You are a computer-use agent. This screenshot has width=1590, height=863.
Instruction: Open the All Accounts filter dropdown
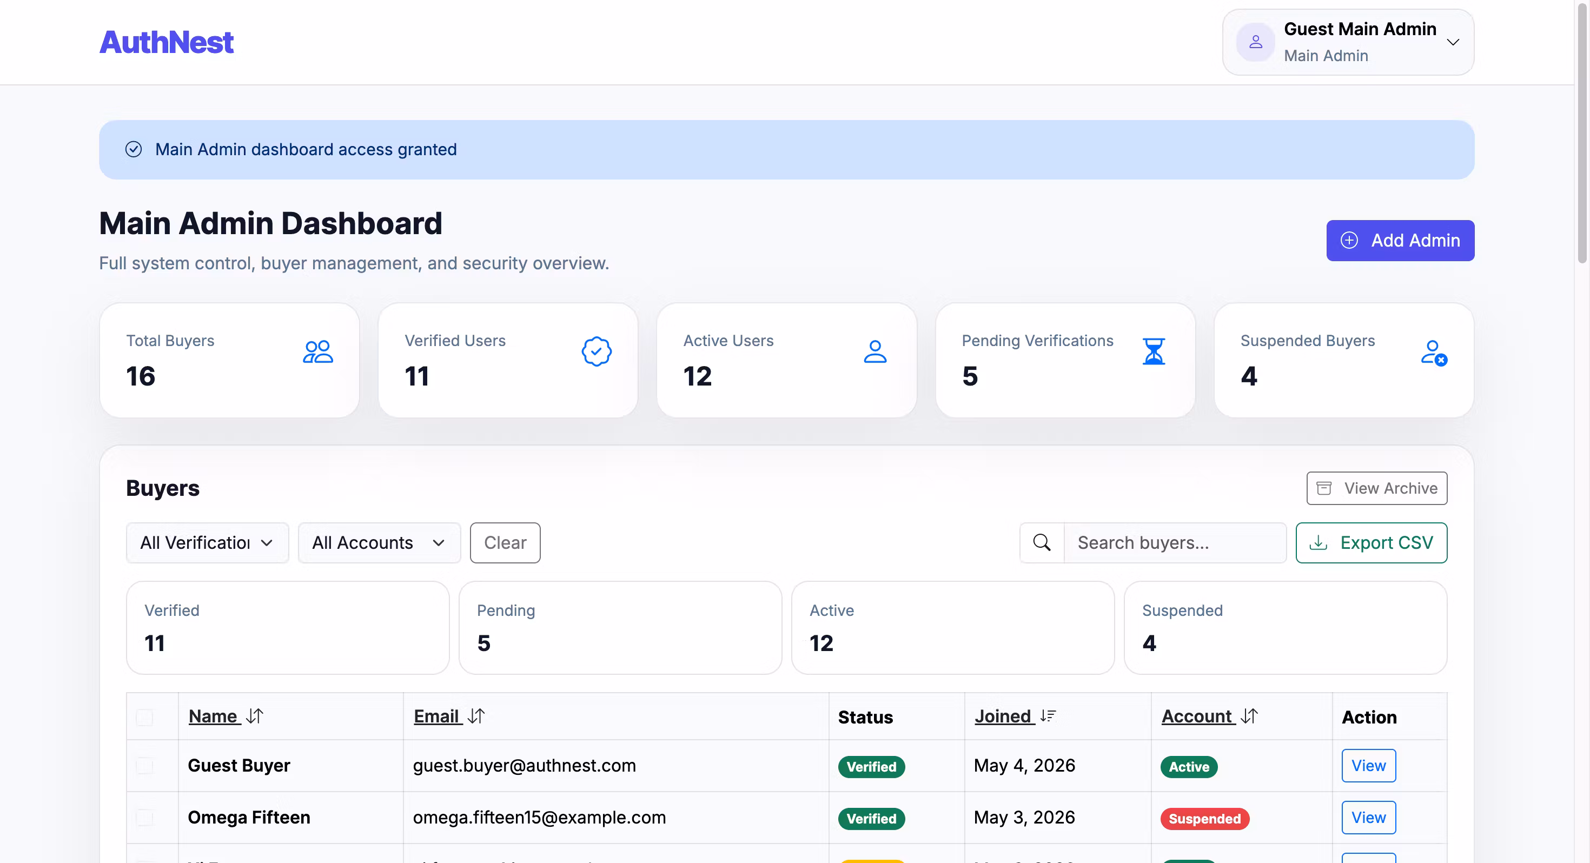[379, 542]
